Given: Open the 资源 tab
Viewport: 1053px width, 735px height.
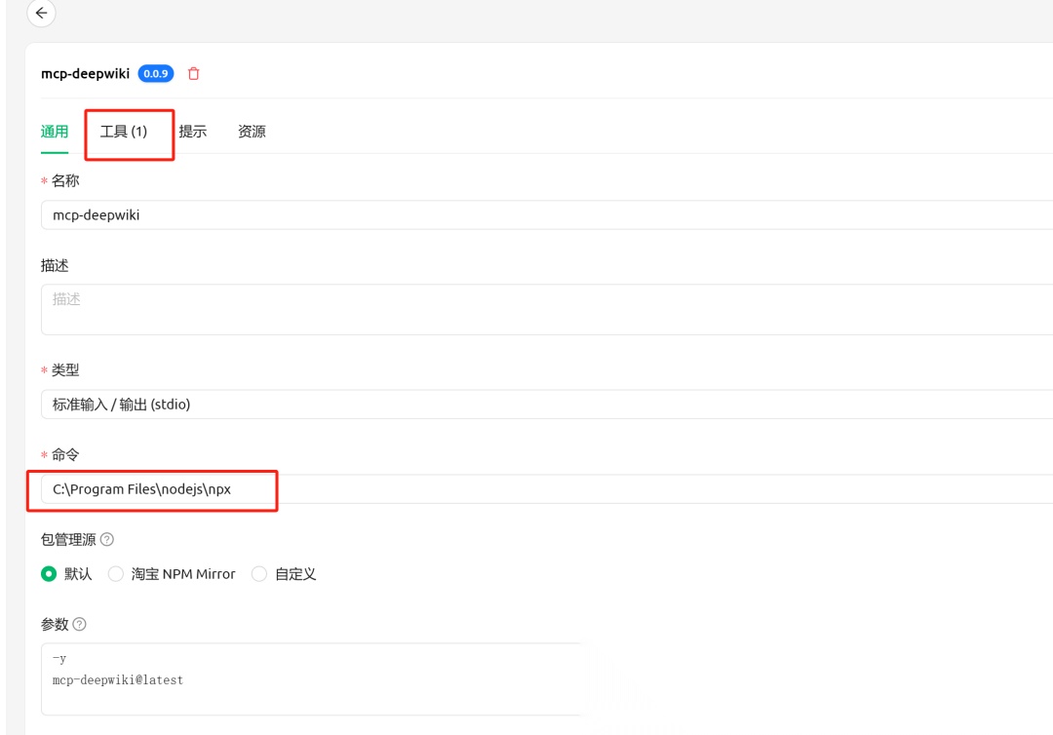Looking at the screenshot, I should 252,132.
